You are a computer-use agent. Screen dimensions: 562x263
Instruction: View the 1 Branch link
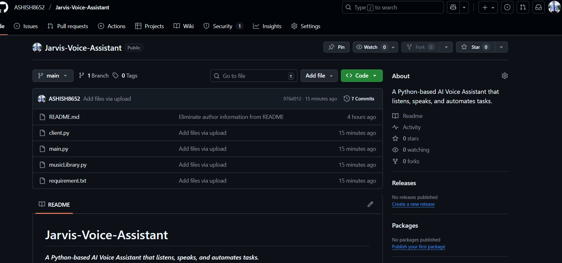click(94, 76)
